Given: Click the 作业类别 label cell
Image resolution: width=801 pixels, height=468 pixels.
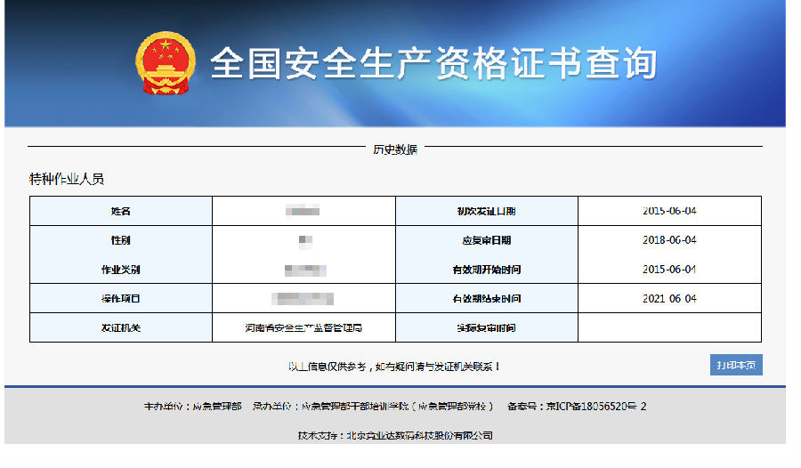Looking at the screenshot, I should tap(121, 270).
